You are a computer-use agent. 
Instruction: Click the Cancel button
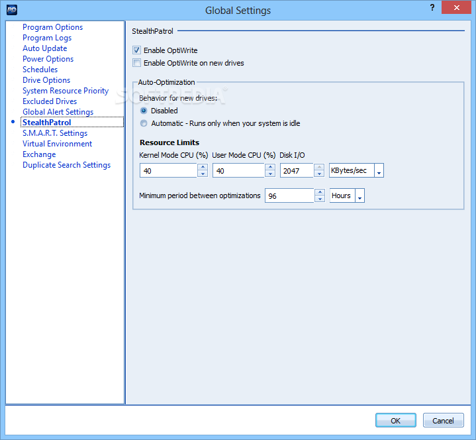point(443,421)
